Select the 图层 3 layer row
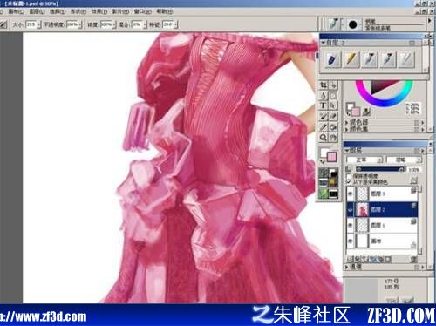Image resolution: width=436 pixels, height=326 pixels. pyautogui.click(x=382, y=194)
